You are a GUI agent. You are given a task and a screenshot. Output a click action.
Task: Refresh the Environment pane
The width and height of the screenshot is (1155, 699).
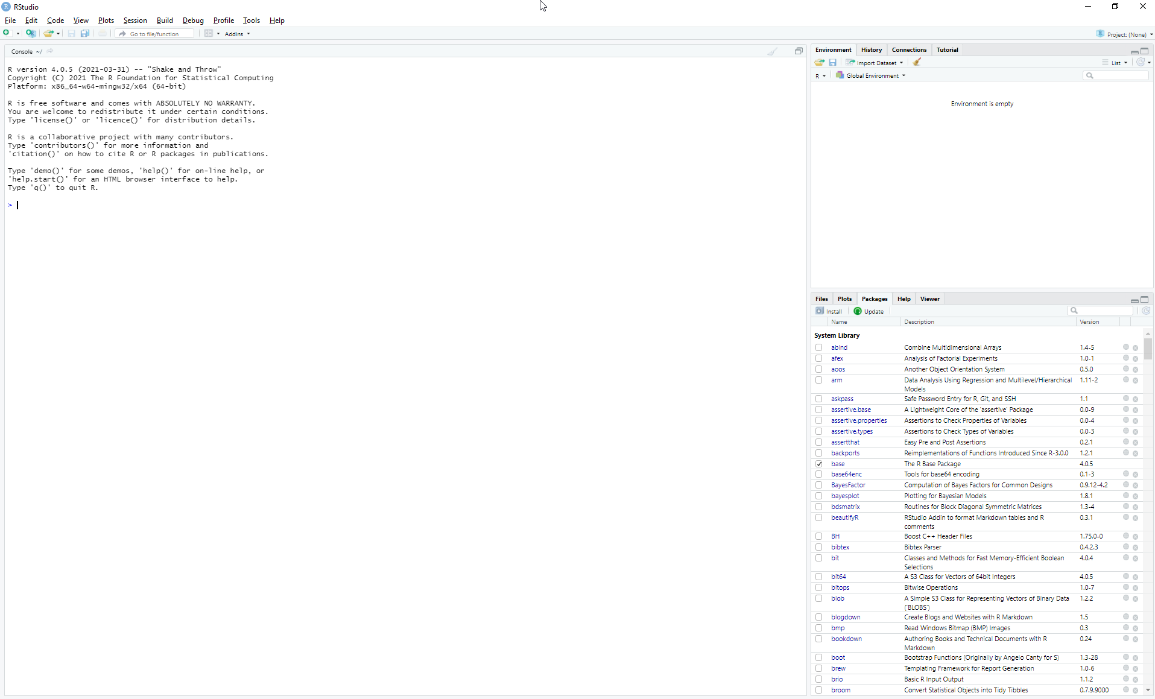click(1141, 62)
